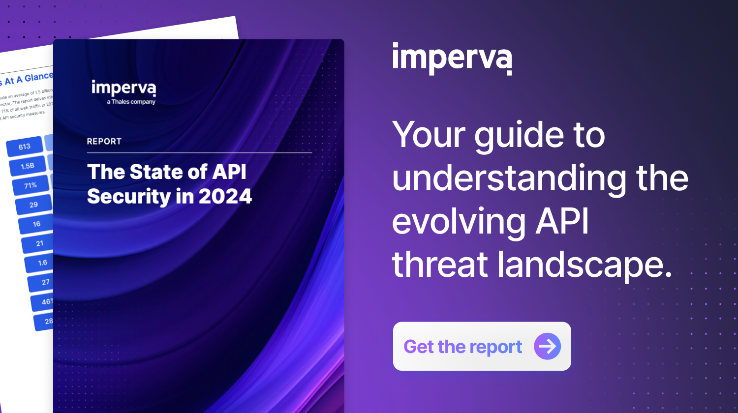Click the REPORT label on the cover

(104, 142)
